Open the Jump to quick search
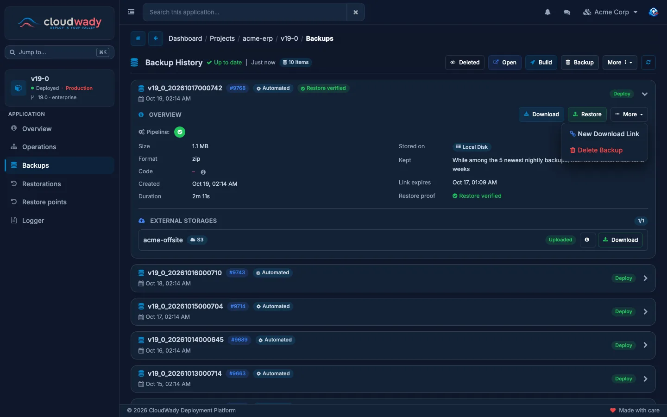 [59, 52]
